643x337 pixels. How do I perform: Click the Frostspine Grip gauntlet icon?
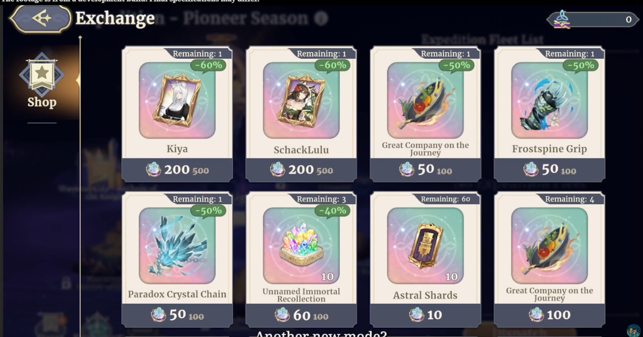point(549,100)
